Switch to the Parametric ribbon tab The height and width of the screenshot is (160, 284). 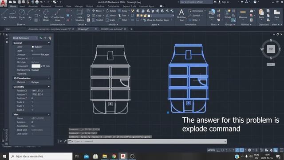click(x=46, y=6)
